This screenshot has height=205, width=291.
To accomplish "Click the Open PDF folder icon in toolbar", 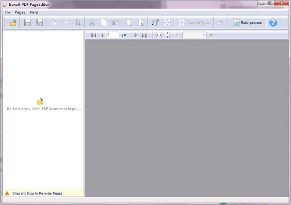I will point(13,23).
